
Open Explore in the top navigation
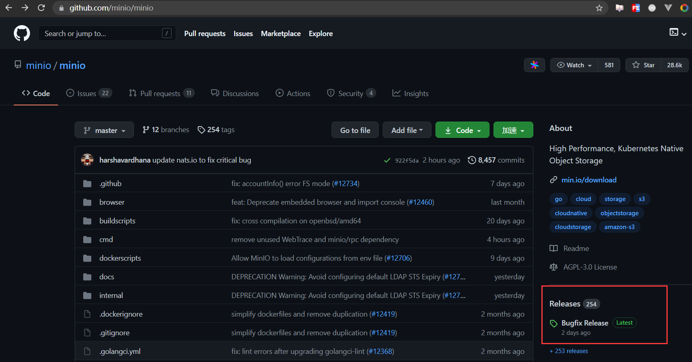click(x=321, y=34)
